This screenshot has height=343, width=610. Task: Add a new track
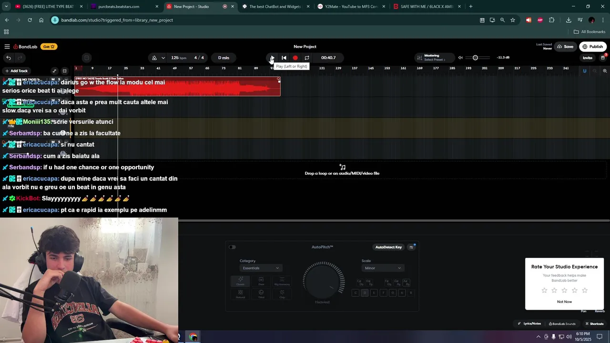(16, 71)
